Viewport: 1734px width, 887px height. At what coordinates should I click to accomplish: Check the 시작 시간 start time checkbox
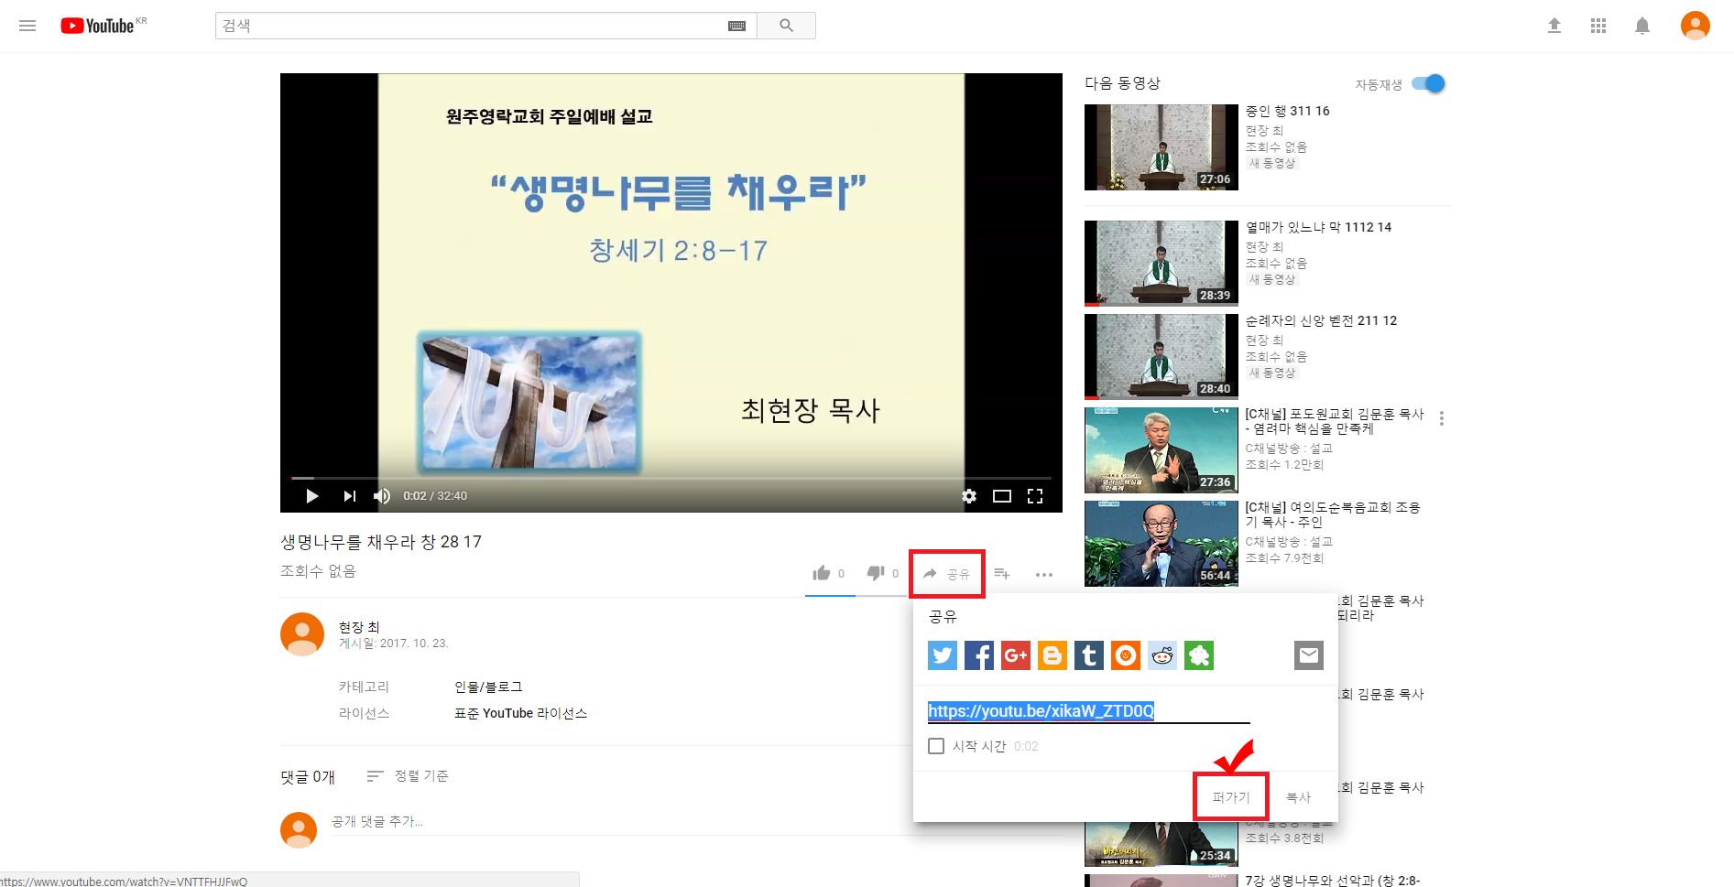936,746
